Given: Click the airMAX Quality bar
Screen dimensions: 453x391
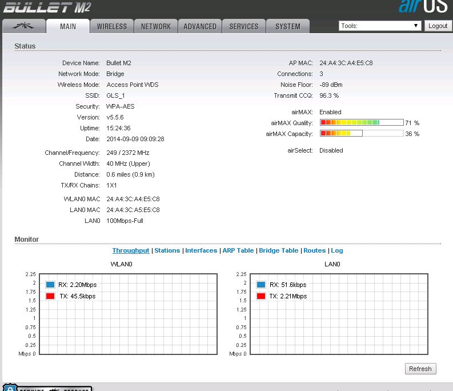Looking at the screenshot, I should tap(361, 123).
